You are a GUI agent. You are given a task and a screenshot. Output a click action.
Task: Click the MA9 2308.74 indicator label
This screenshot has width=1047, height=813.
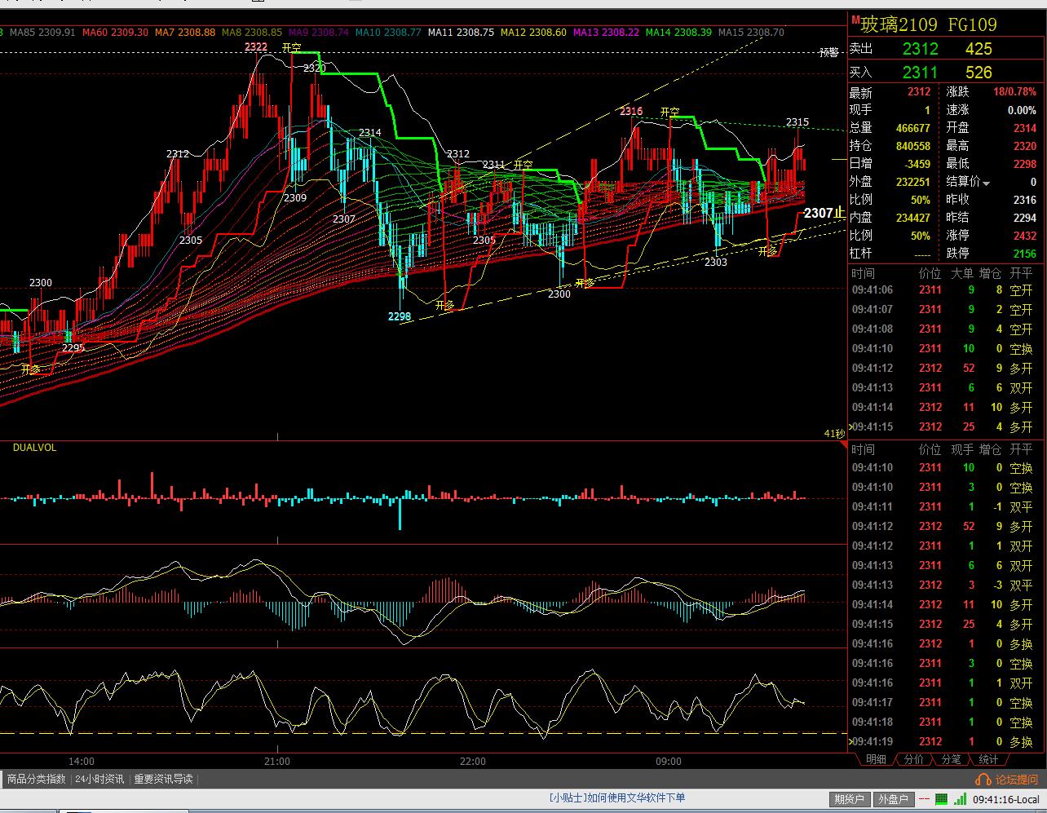point(319,33)
